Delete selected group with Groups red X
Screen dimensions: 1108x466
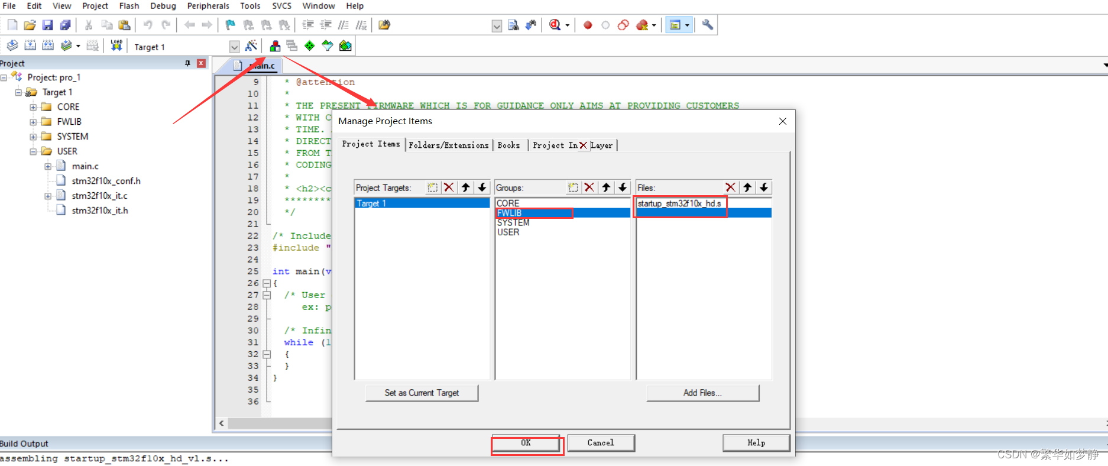tap(589, 187)
